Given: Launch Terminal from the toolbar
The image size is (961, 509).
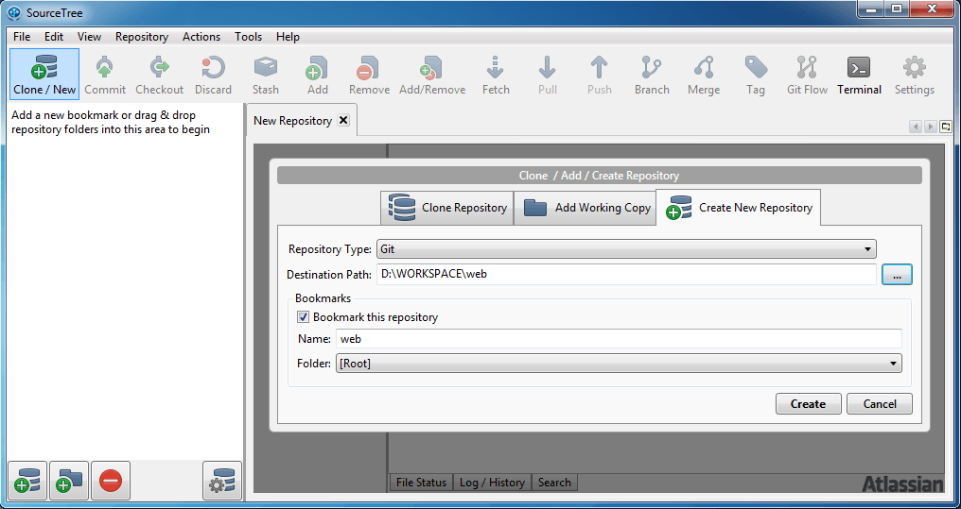Looking at the screenshot, I should coord(859,74).
